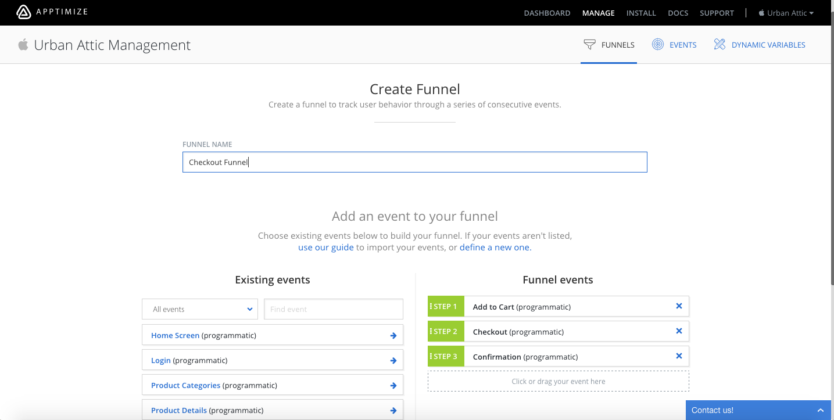Focus the Find event search box
This screenshot has height=420, width=834.
(x=333, y=309)
